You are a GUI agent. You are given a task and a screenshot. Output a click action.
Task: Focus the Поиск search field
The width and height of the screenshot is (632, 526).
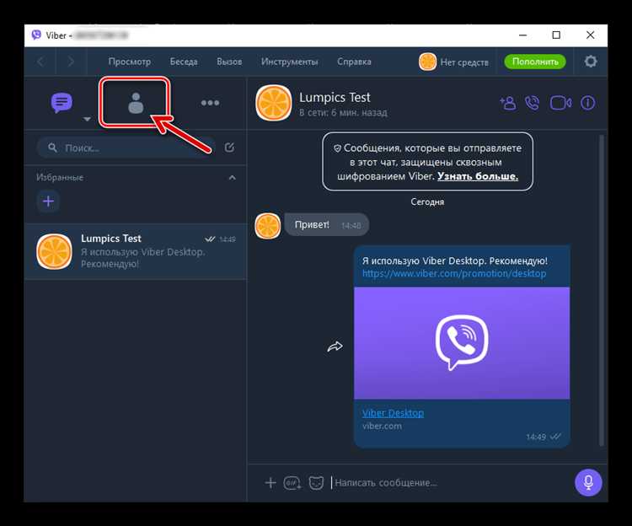[126, 148]
